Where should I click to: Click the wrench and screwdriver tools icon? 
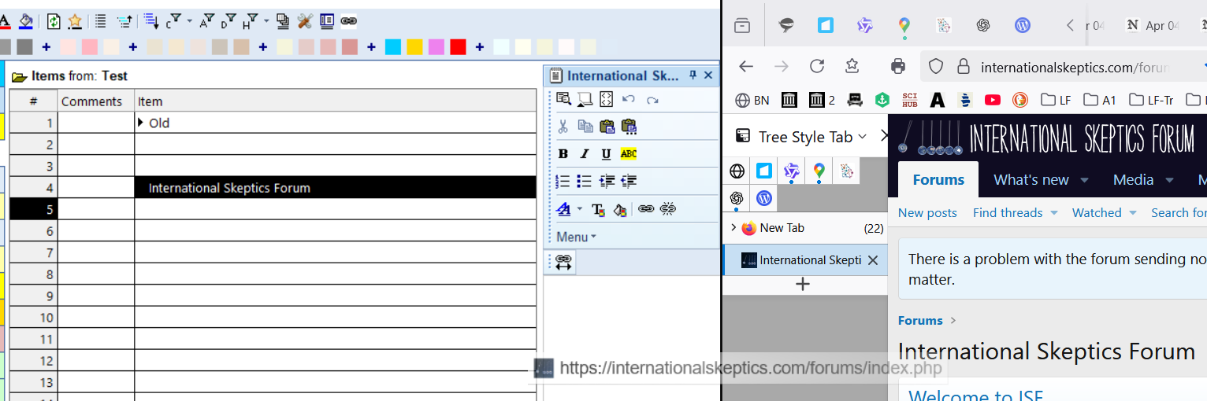pos(305,21)
